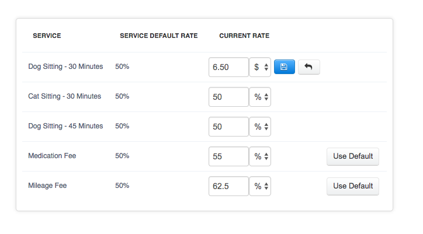Click Medication Fee rate field showing 55
The height and width of the screenshot is (234, 423).
228,156
